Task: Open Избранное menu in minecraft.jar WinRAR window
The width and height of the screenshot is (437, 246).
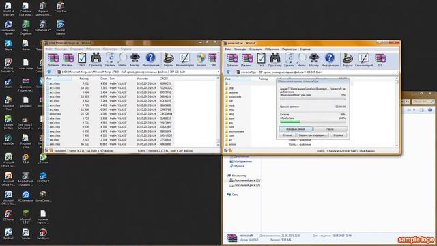Action: click(272, 49)
